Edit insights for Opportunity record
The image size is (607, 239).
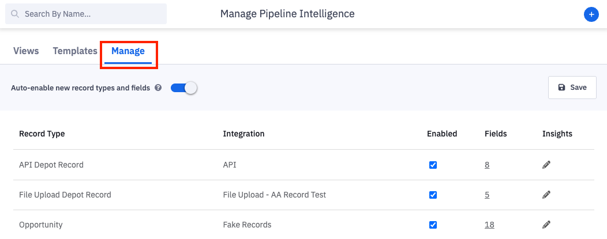[546, 225]
